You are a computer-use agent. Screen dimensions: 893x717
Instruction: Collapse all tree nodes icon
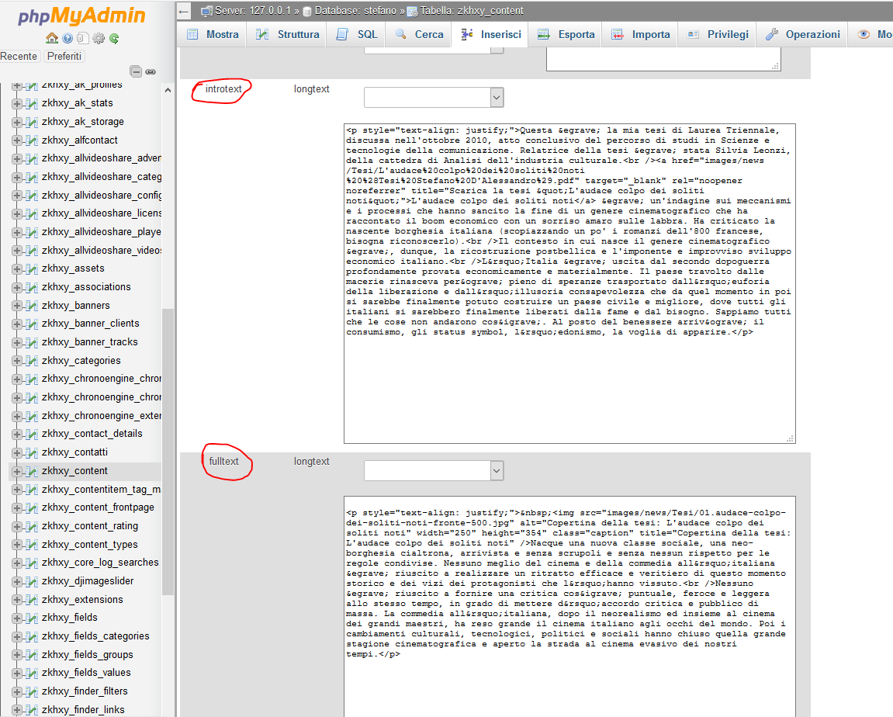(136, 71)
